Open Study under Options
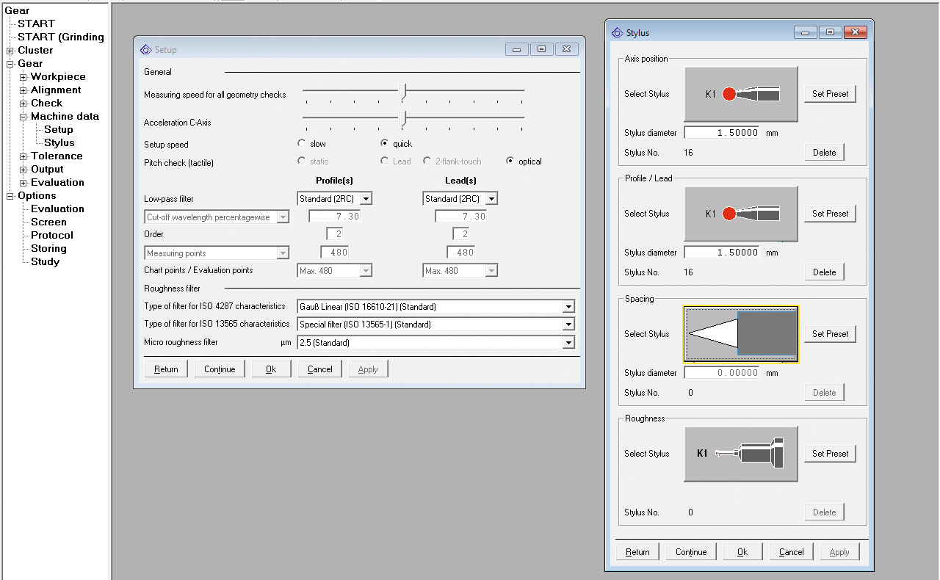The image size is (940, 580). [x=46, y=261]
